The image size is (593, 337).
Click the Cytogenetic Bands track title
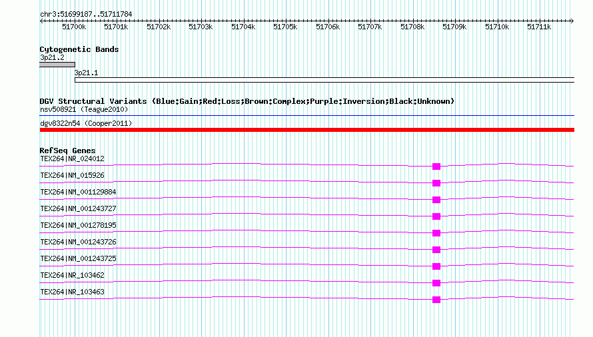pos(79,49)
